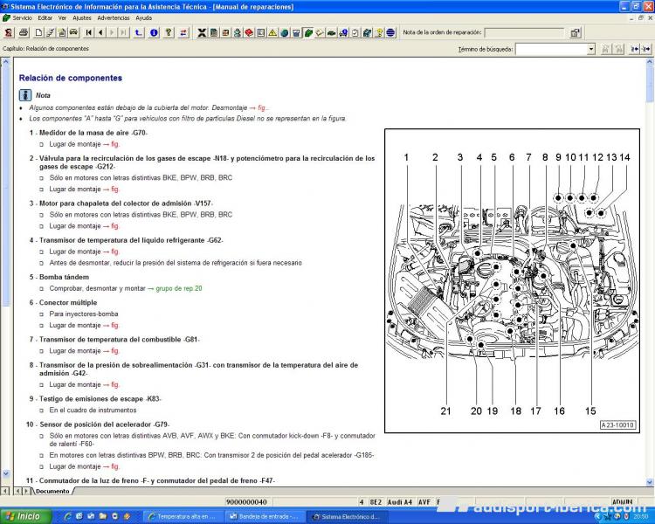Click the repair order note button icon

point(576,32)
